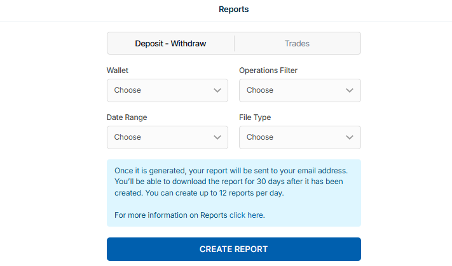Viewport: 452px width, 266px height.
Task: Switch to the Trades tab
Action: click(x=297, y=44)
